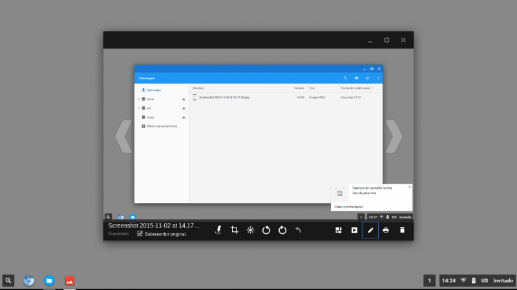The width and height of the screenshot is (517, 290).
Task: Print the current image
Action: point(386,230)
